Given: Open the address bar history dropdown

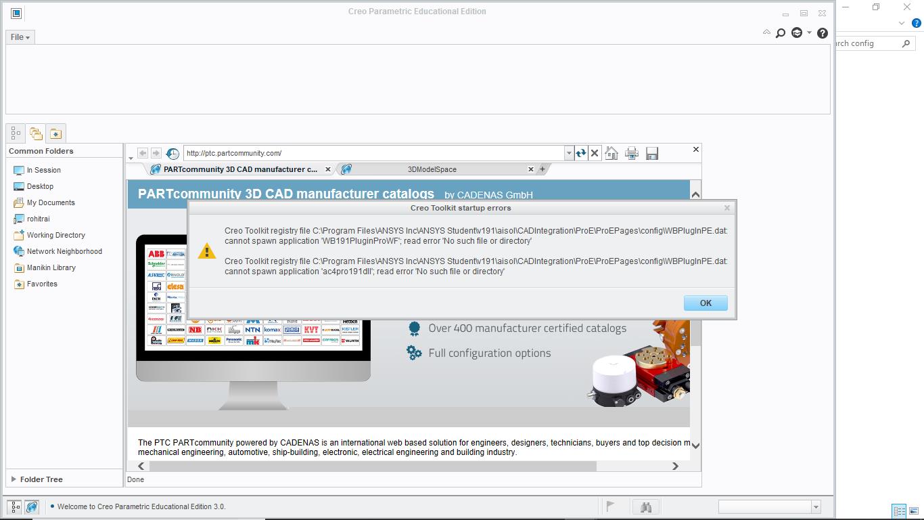Looking at the screenshot, I should tap(569, 153).
